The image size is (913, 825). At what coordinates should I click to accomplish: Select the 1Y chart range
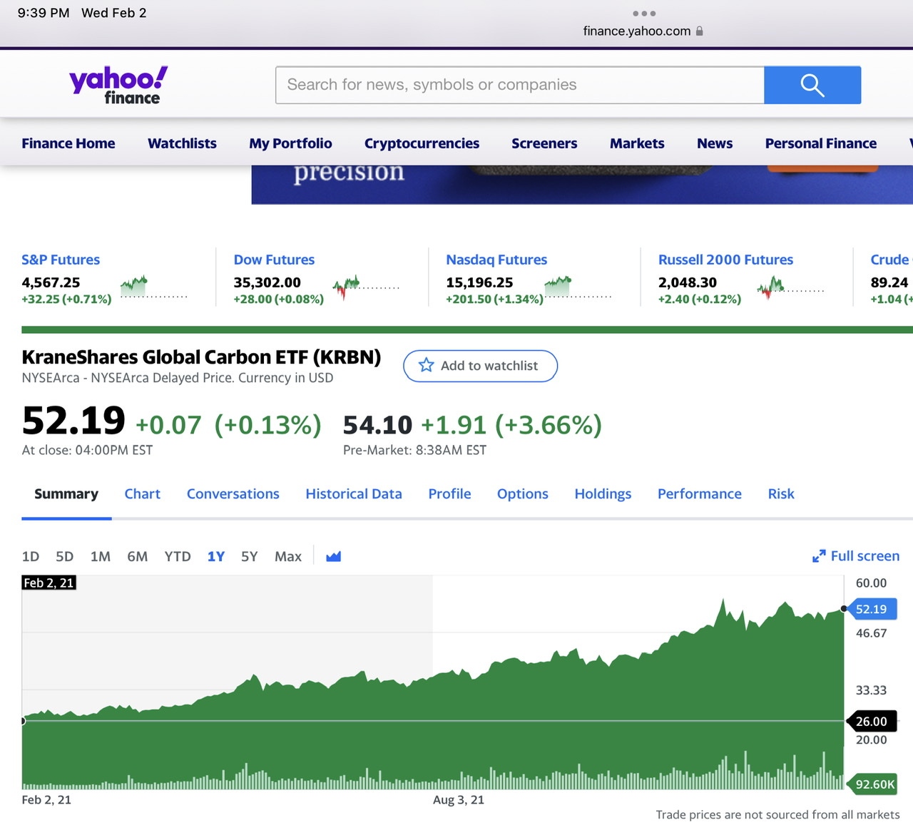[x=216, y=556]
